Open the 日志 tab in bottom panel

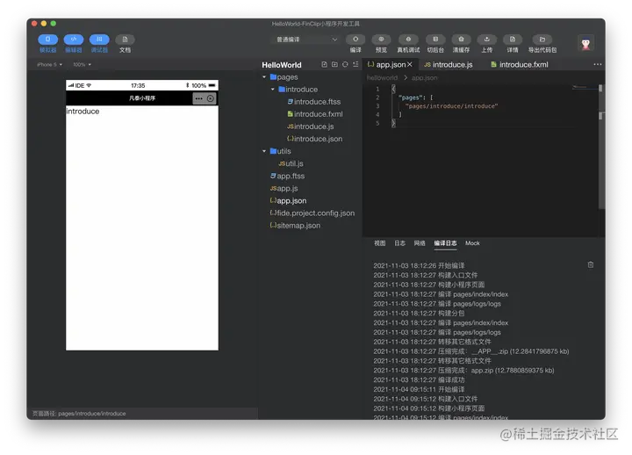pos(400,243)
